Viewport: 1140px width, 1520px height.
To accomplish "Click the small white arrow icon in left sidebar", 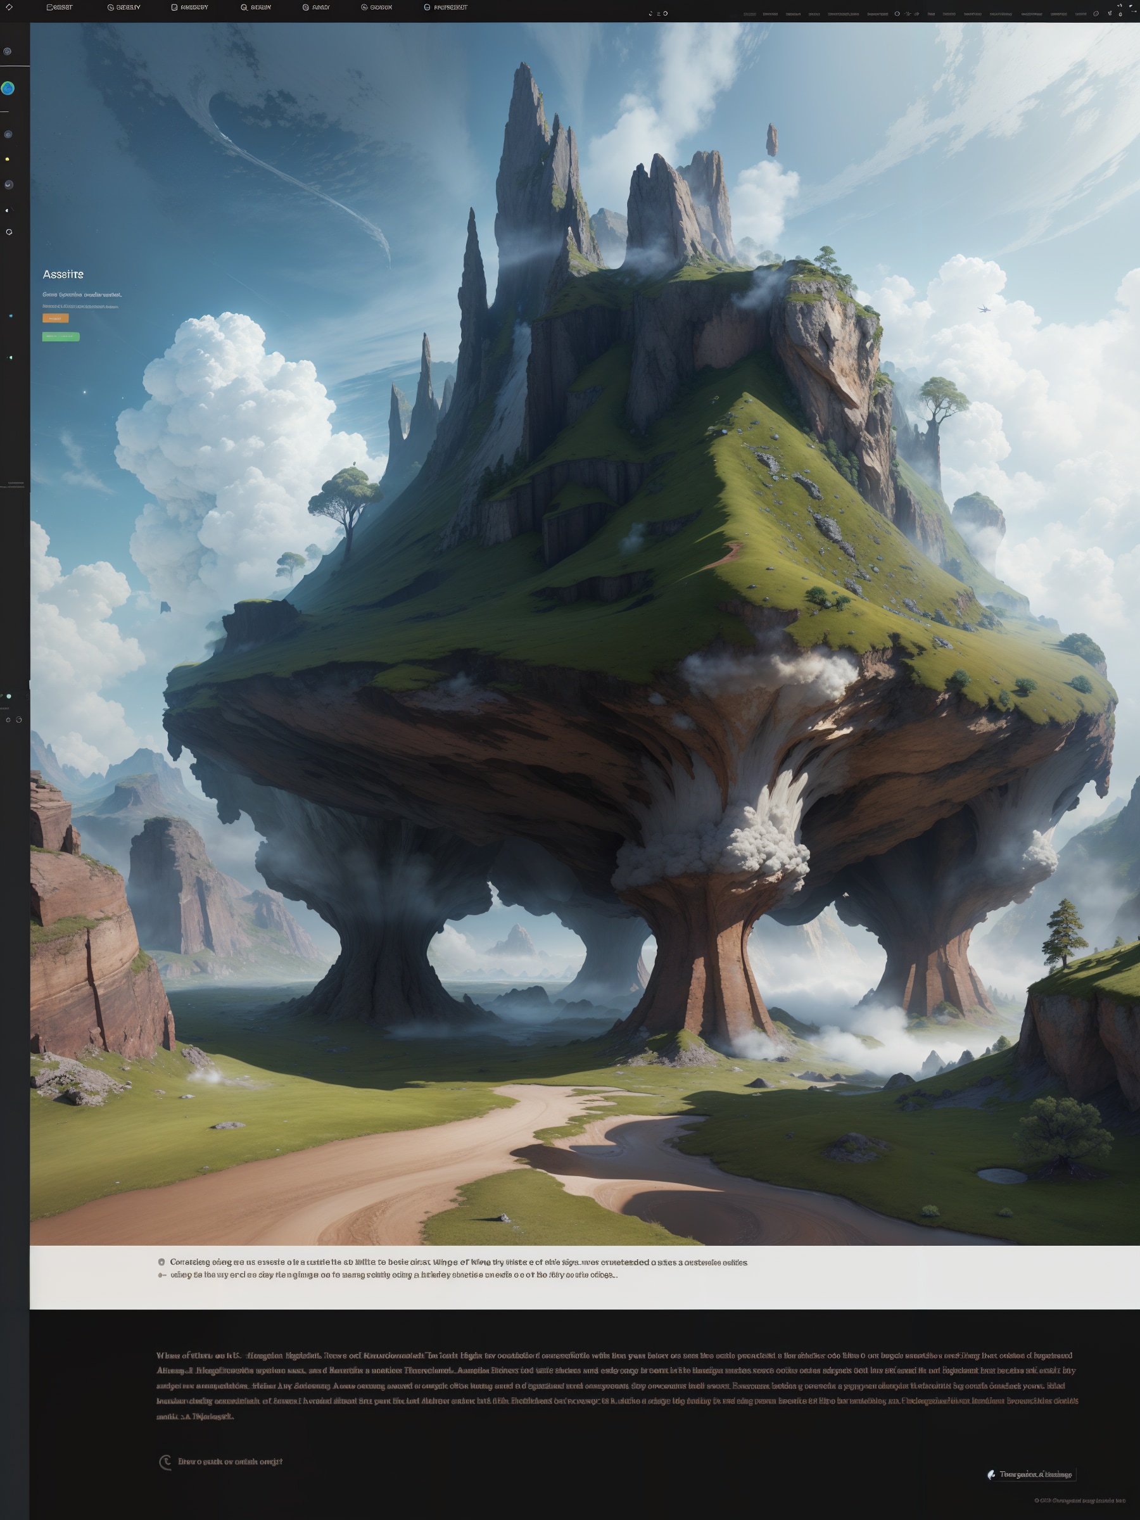I will point(8,210).
